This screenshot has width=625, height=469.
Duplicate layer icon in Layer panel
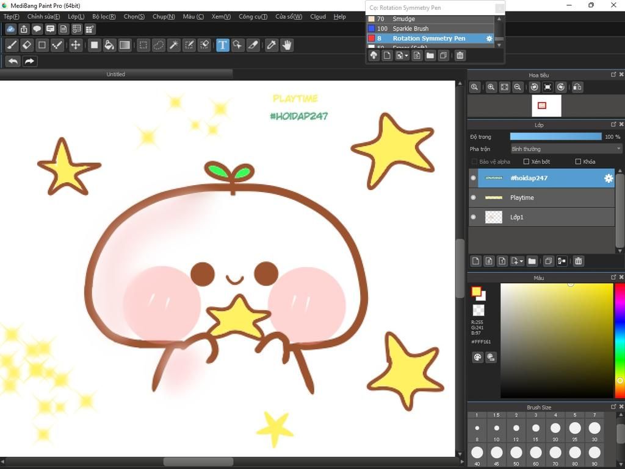(549, 261)
